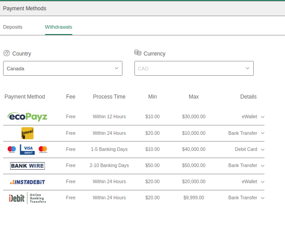Expand iDebit Bank Transfer details chevron
The image size is (285, 232).
click(263, 198)
